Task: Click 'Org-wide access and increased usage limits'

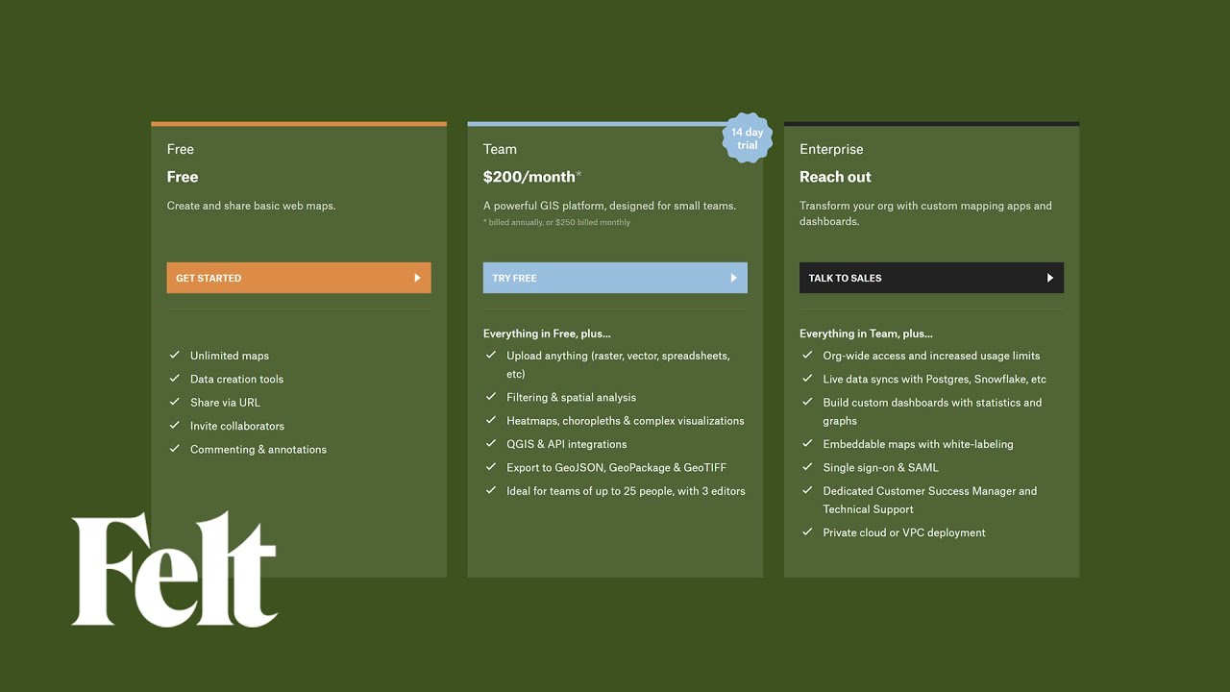Action: click(x=931, y=356)
